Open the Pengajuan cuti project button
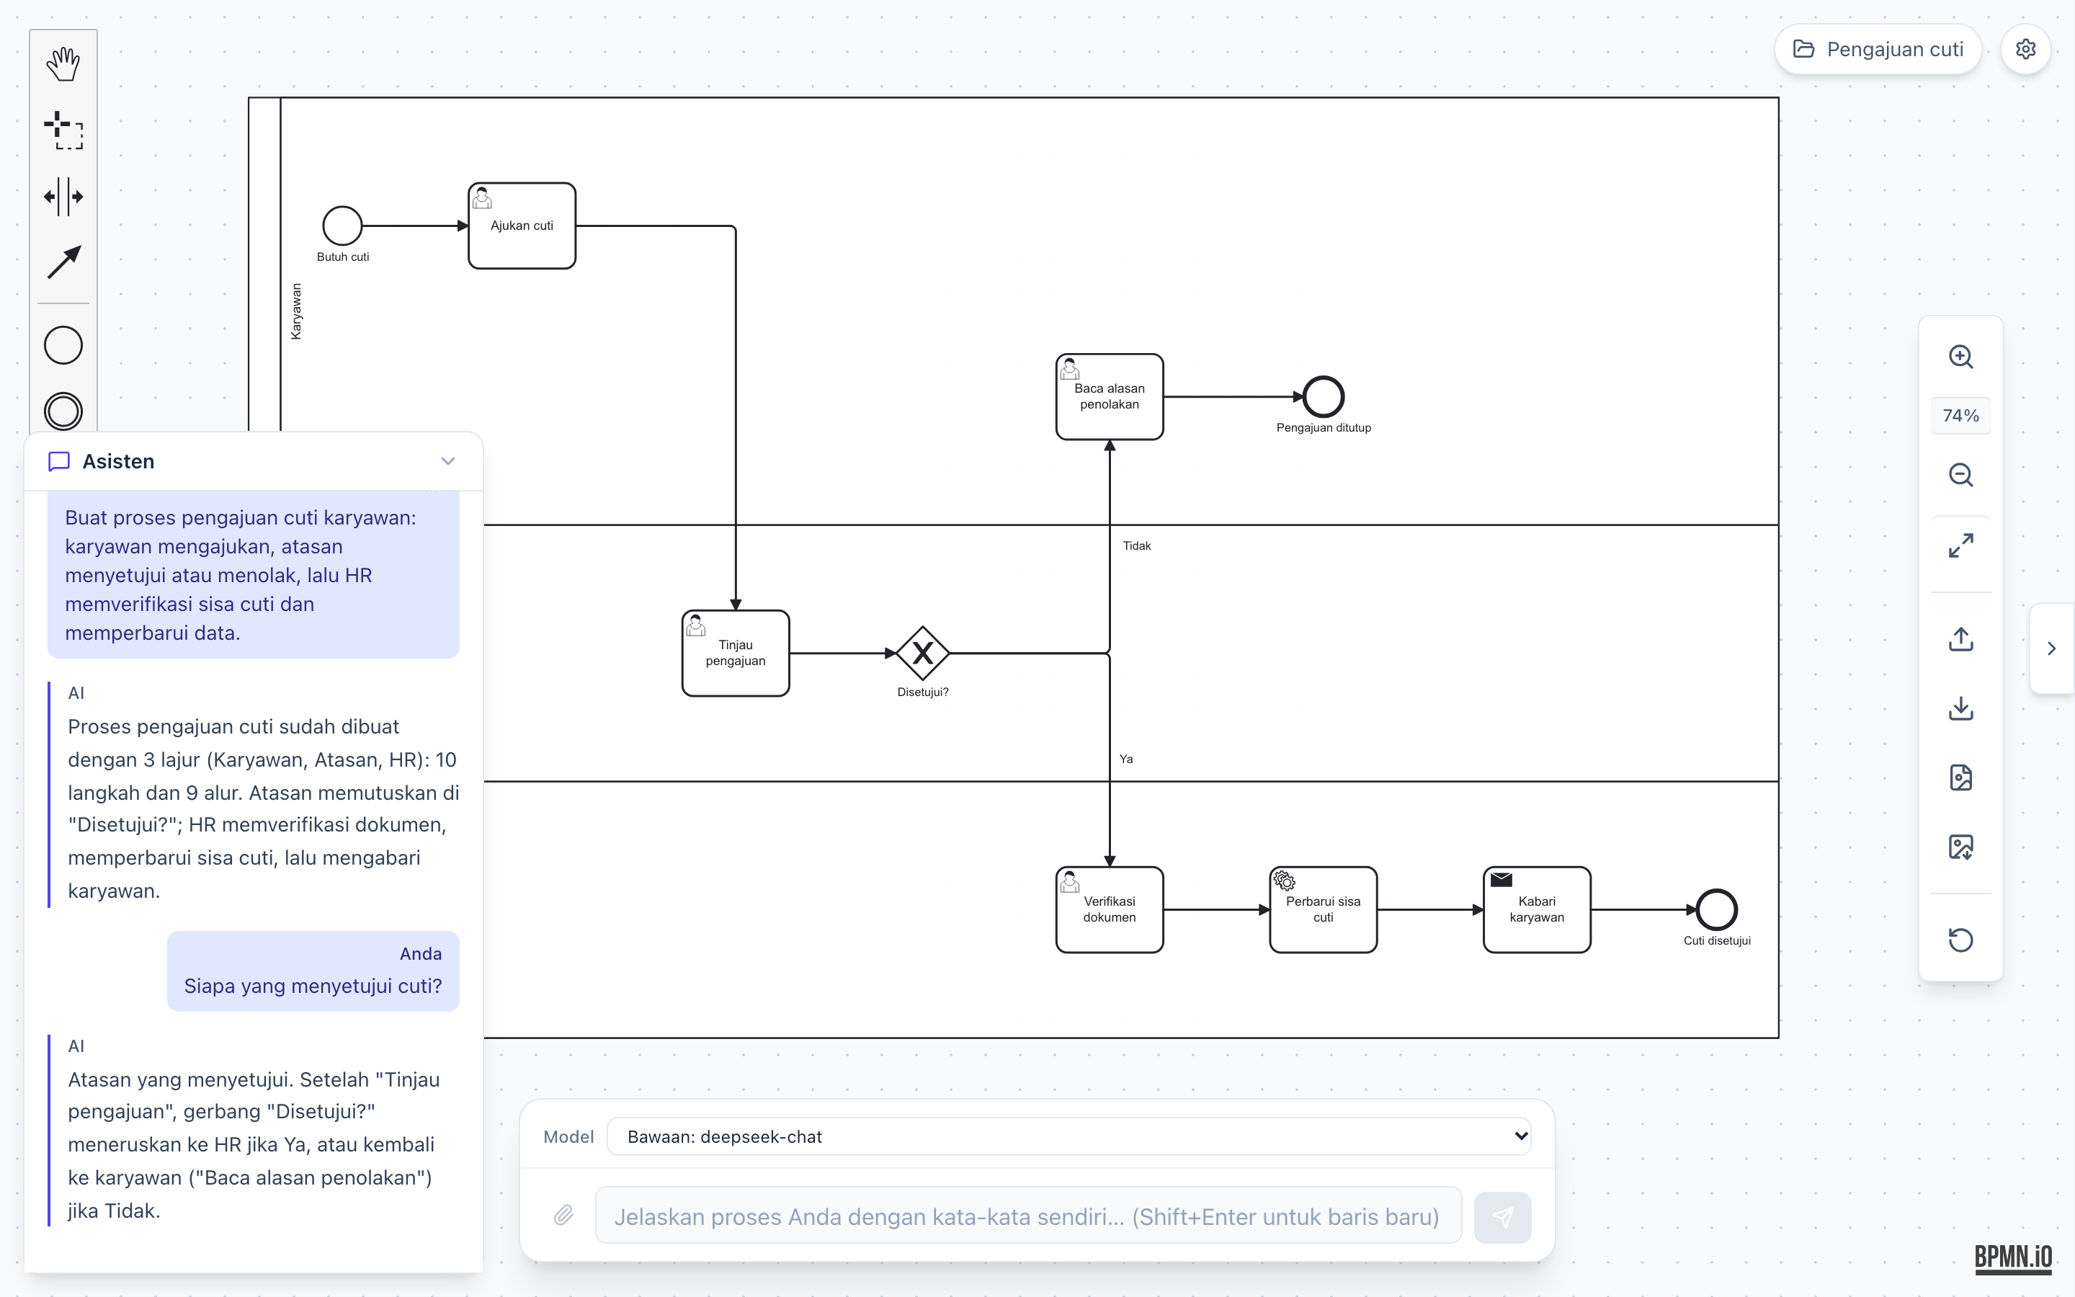2075x1297 pixels. click(x=1878, y=50)
